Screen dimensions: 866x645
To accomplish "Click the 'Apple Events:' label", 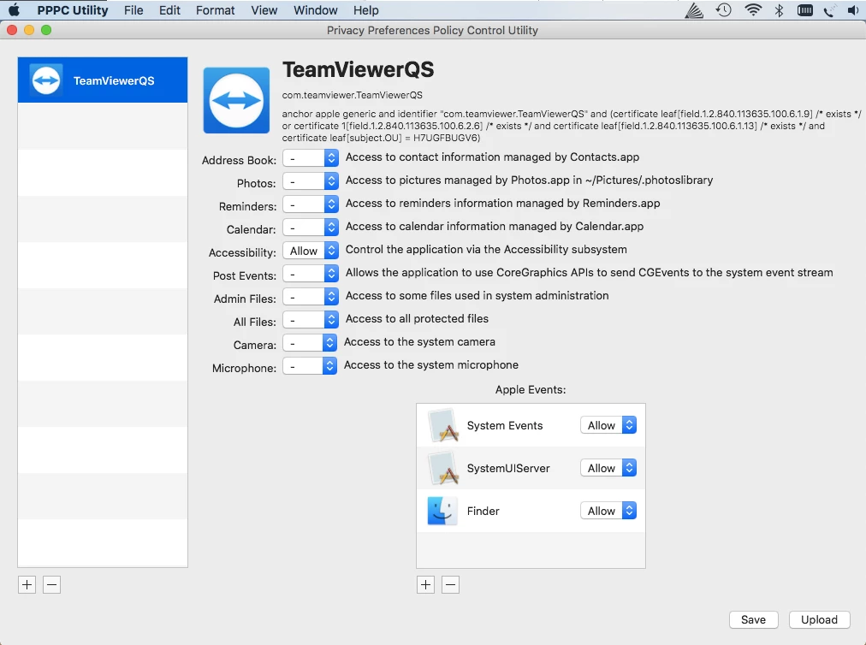I will coord(531,390).
